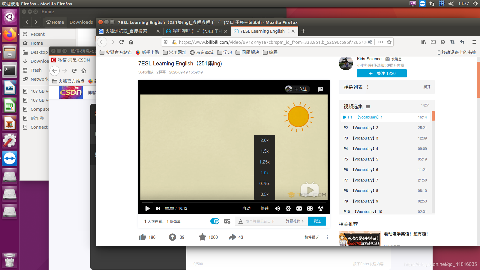Select 2.0x playback speed
This screenshot has width=480, height=270.
point(265,140)
